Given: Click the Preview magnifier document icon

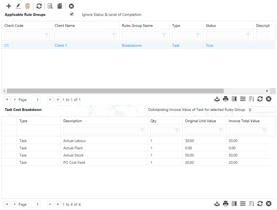Looking at the screenshot, I should coord(50,6).
